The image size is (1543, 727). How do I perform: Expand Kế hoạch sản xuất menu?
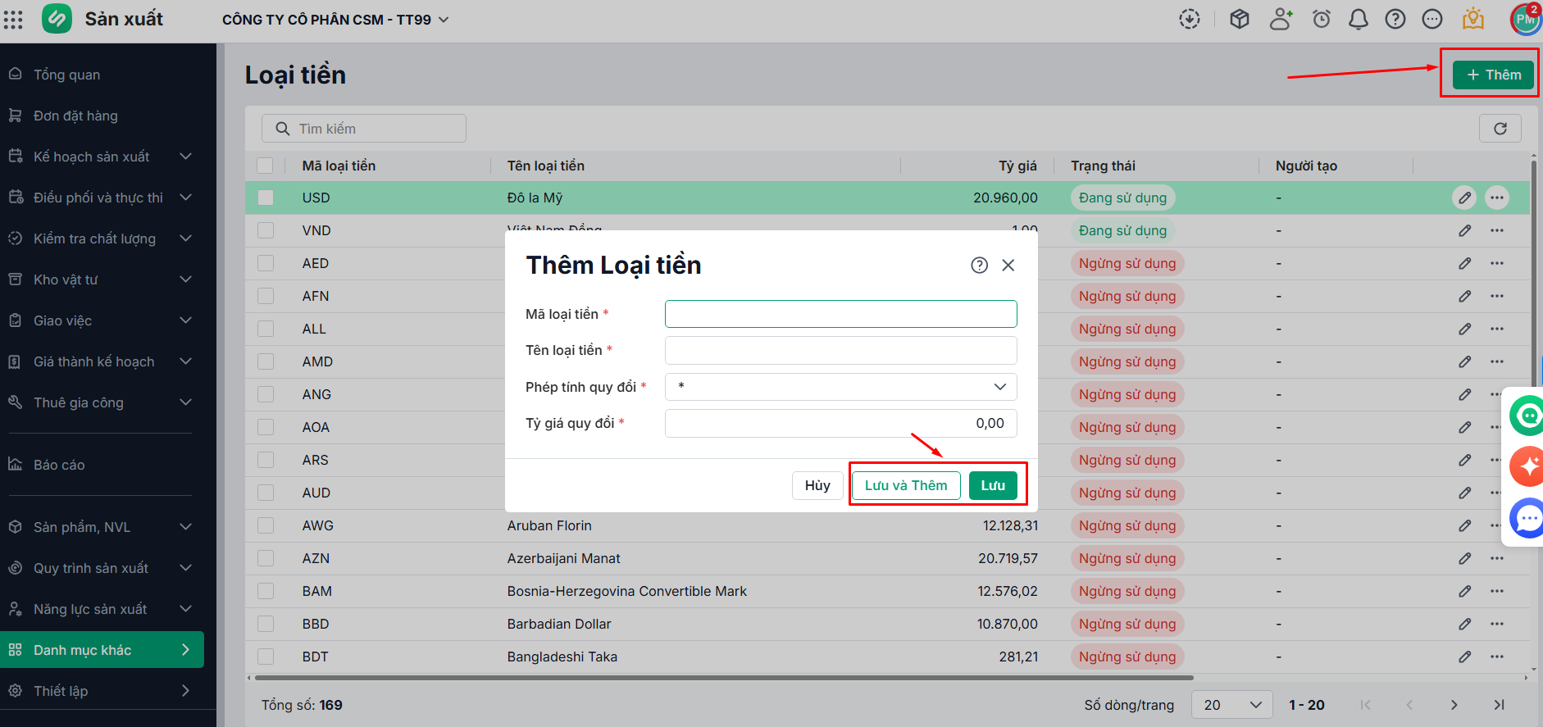click(102, 157)
